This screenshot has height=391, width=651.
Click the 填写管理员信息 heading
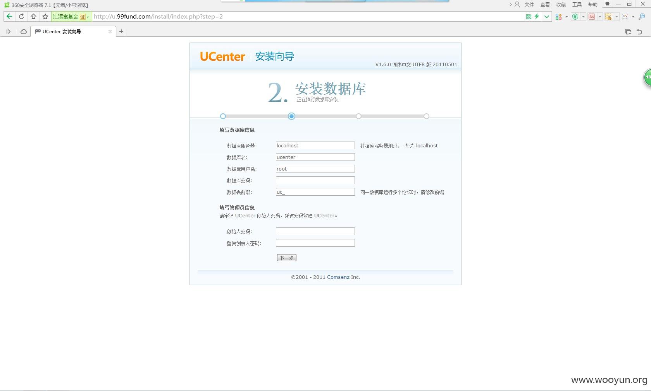[x=237, y=208]
